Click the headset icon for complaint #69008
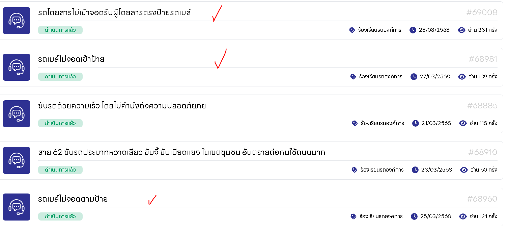The width and height of the screenshot is (510, 232). [17, 21]
